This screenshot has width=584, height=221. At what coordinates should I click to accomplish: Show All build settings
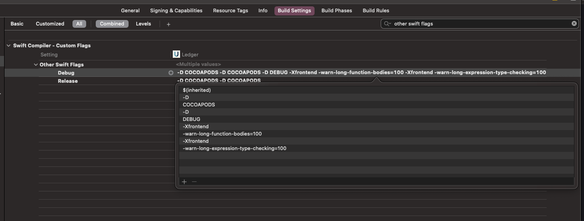(79, 24)
